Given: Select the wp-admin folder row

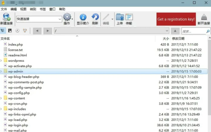Looking at the screenshot, I should point(104,71).
